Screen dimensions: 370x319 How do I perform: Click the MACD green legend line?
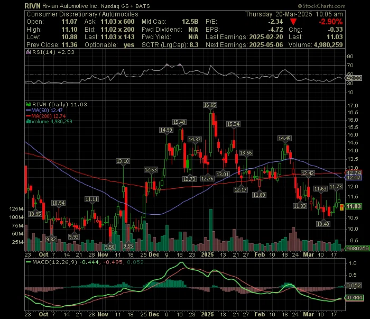tap(29, 262)
